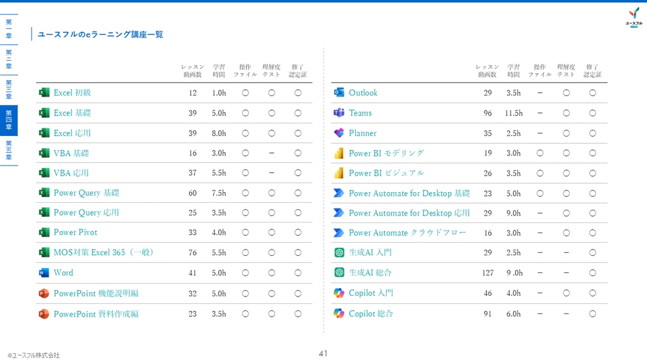Viewport: 647px width, 364px height.
Task: Click the PowerPoint icon beside 機能説明編
Action: click(x=44, y=293)
